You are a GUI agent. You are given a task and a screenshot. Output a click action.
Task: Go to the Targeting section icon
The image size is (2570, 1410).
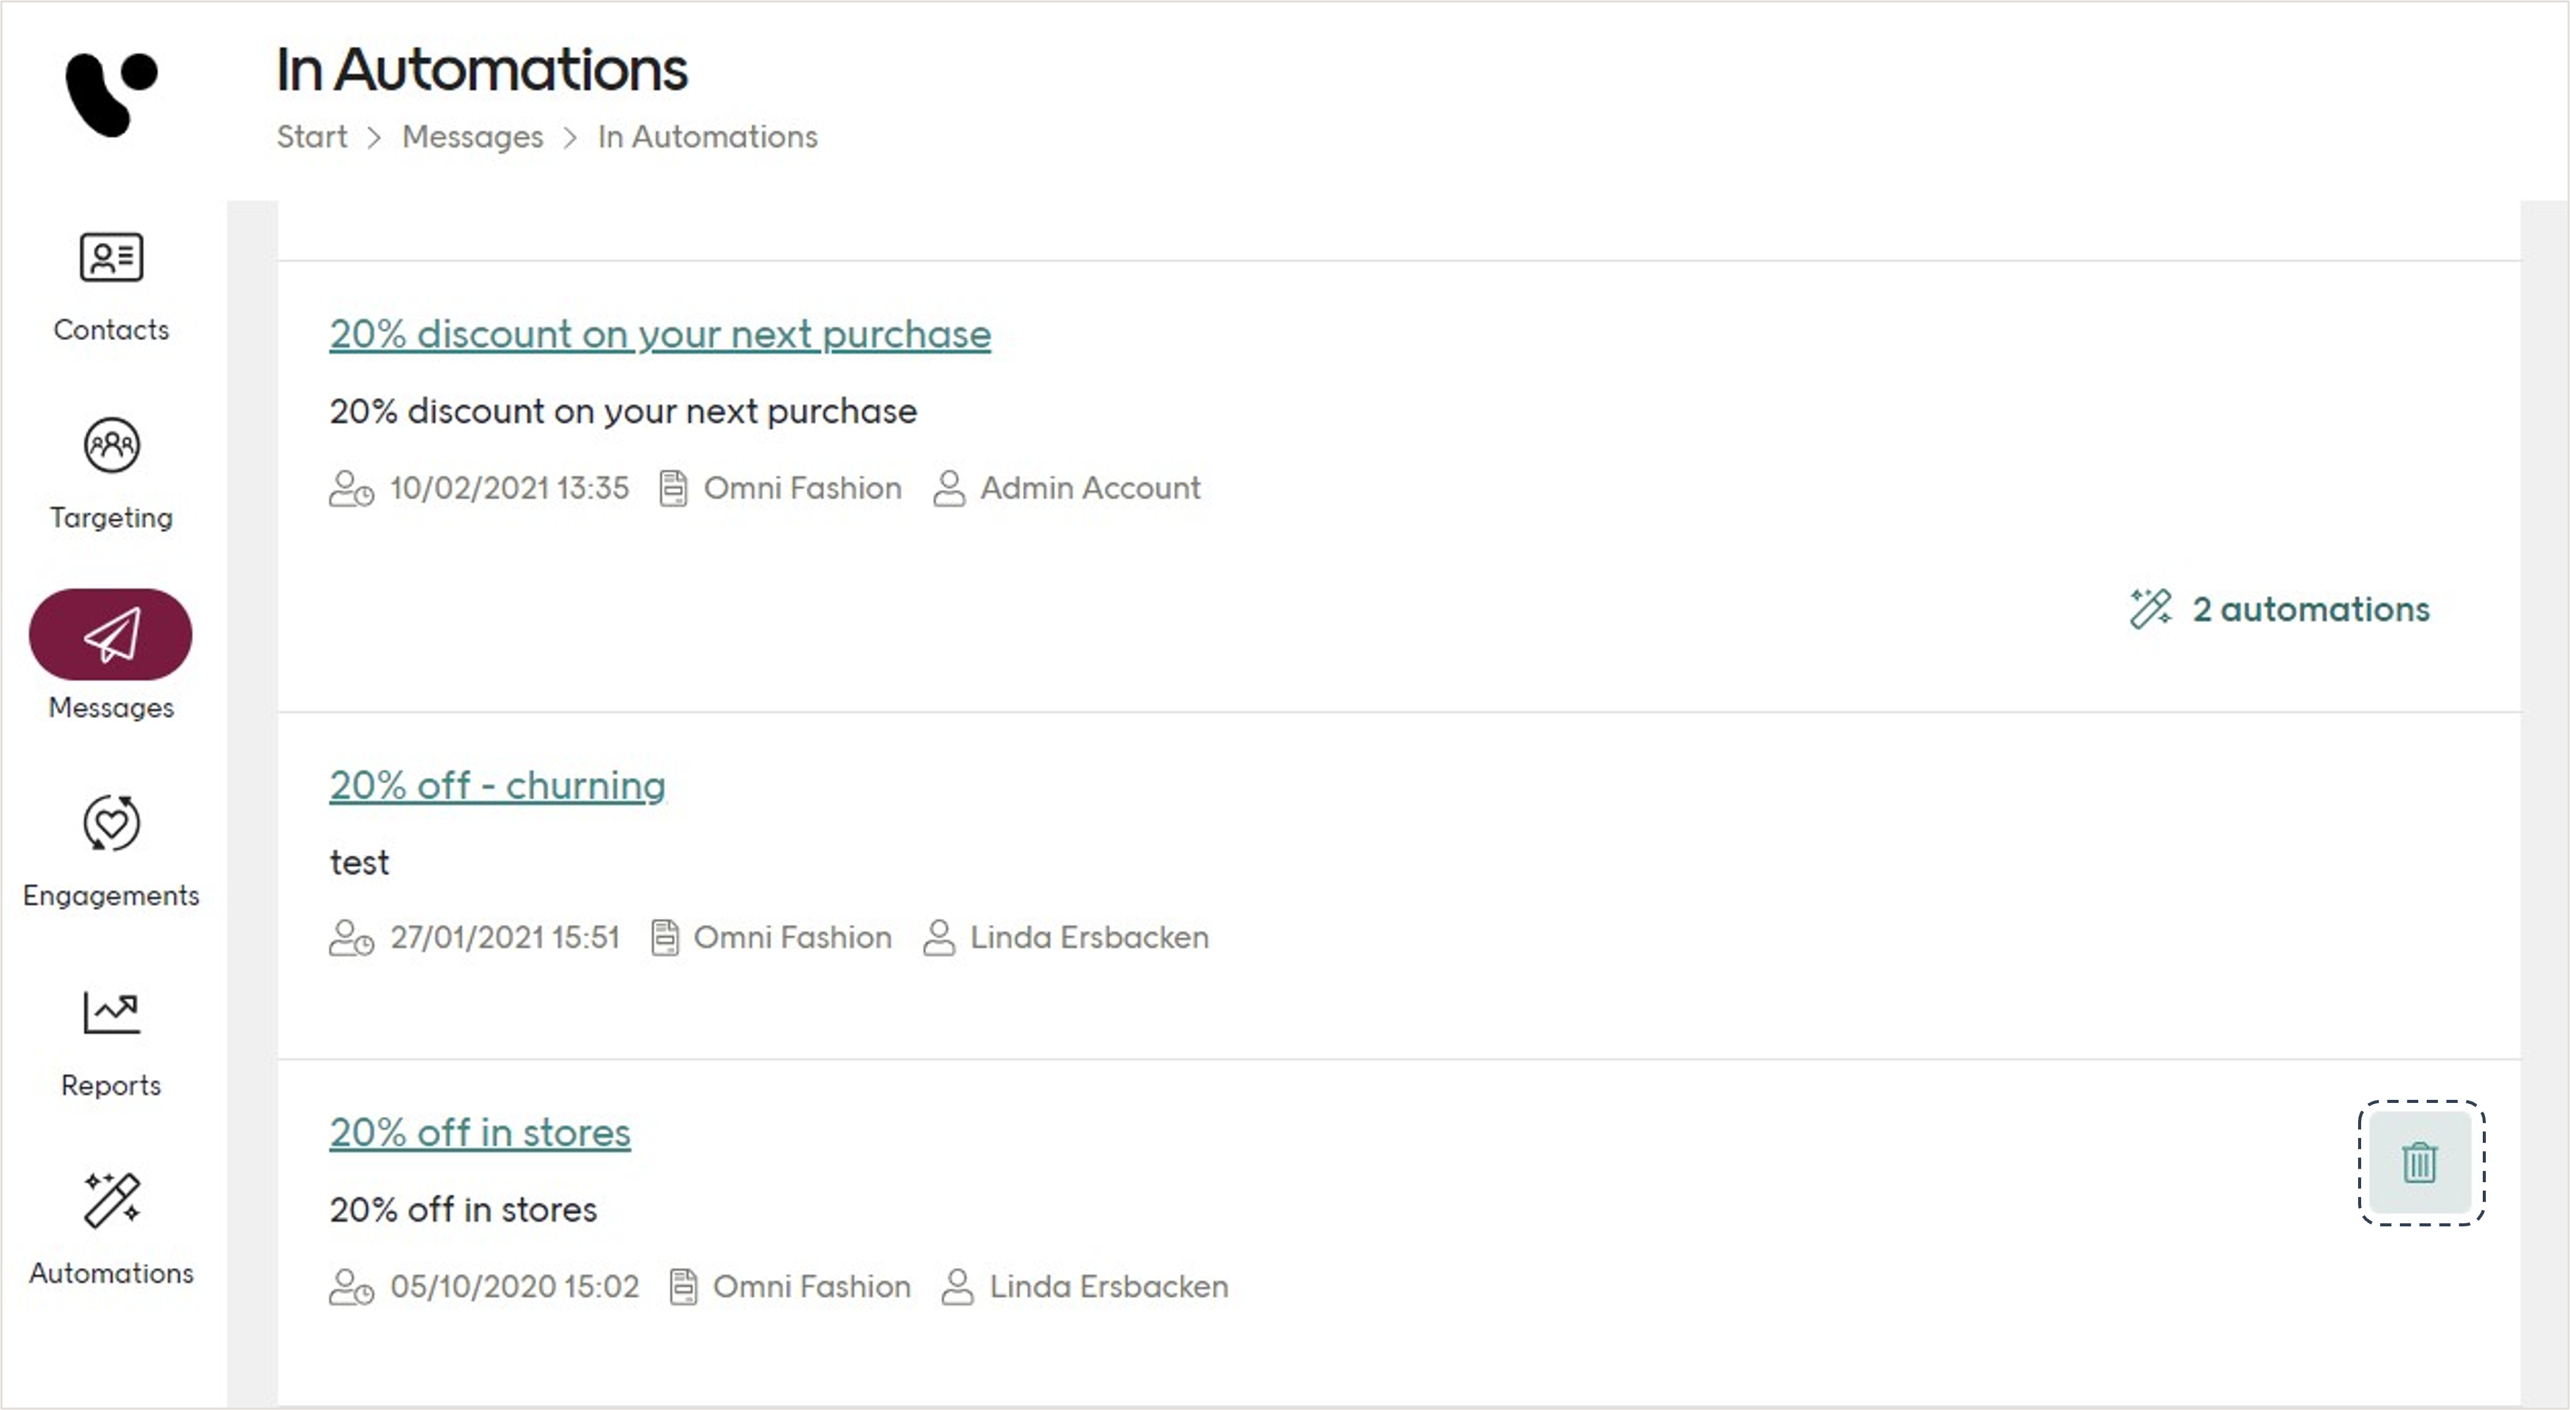click(x=111, y=446)
